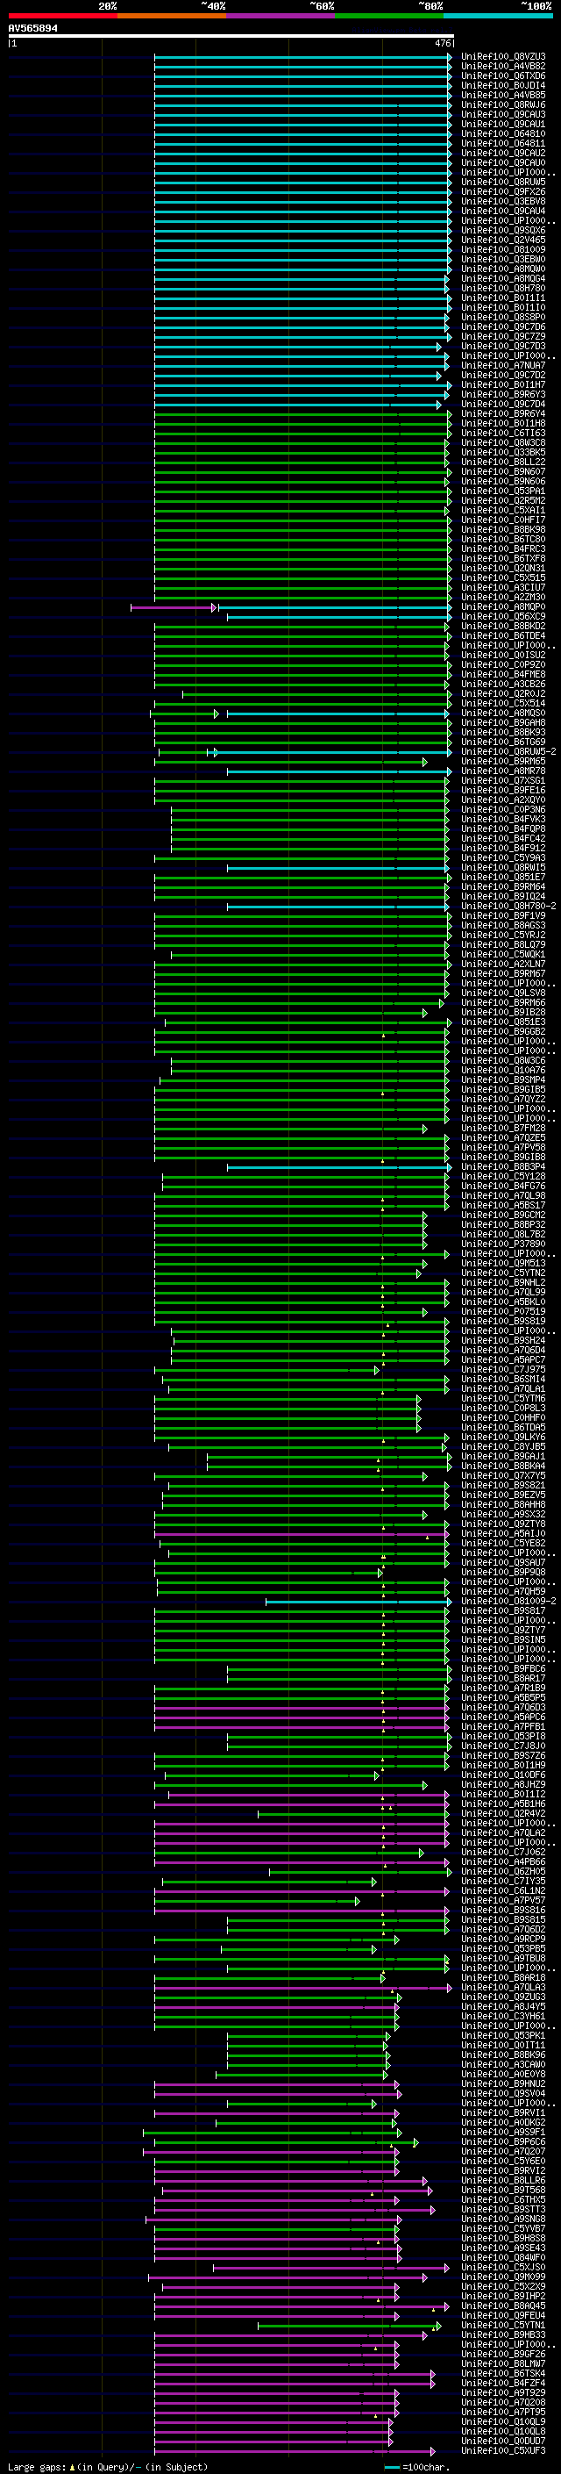
Task: Click the UniRef100_B8AQ45 entry
Action: click(503, 2305)
